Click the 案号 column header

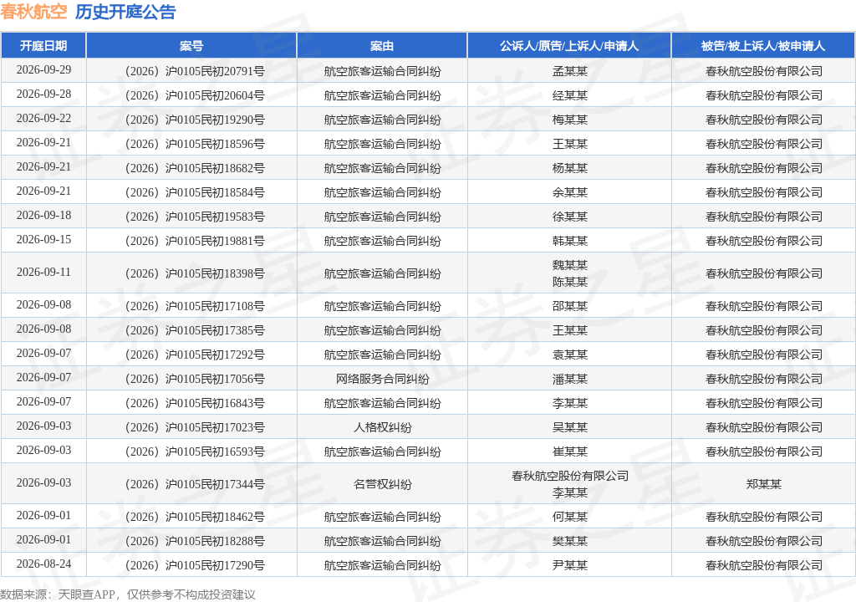tap(191, 46)
